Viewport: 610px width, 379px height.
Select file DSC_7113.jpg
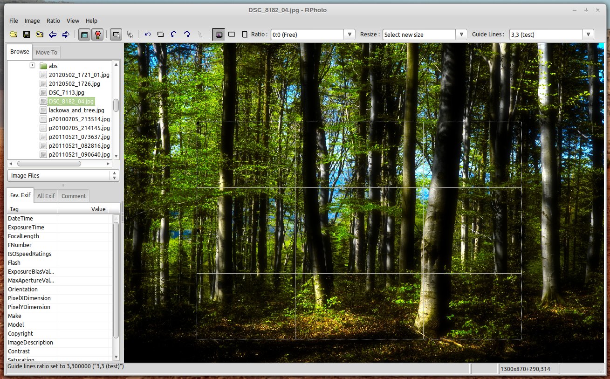62,92
